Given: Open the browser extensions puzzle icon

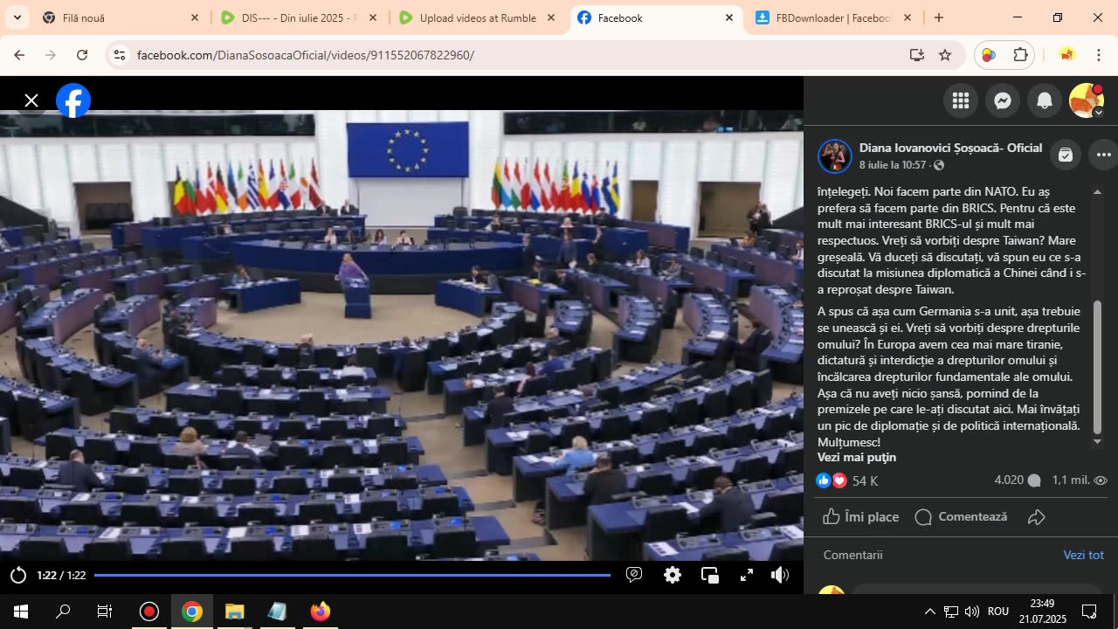Looking at the screenshot, I should coord(1020,55).
